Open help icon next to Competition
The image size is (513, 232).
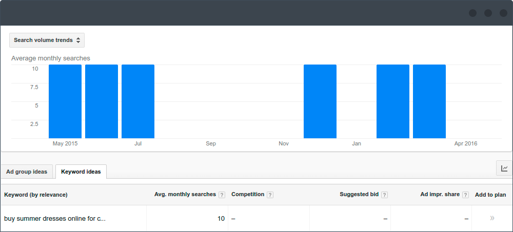coord(270,195)
